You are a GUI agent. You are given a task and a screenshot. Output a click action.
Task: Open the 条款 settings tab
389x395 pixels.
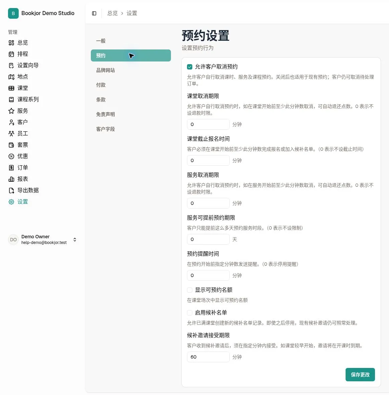[131, 100]
